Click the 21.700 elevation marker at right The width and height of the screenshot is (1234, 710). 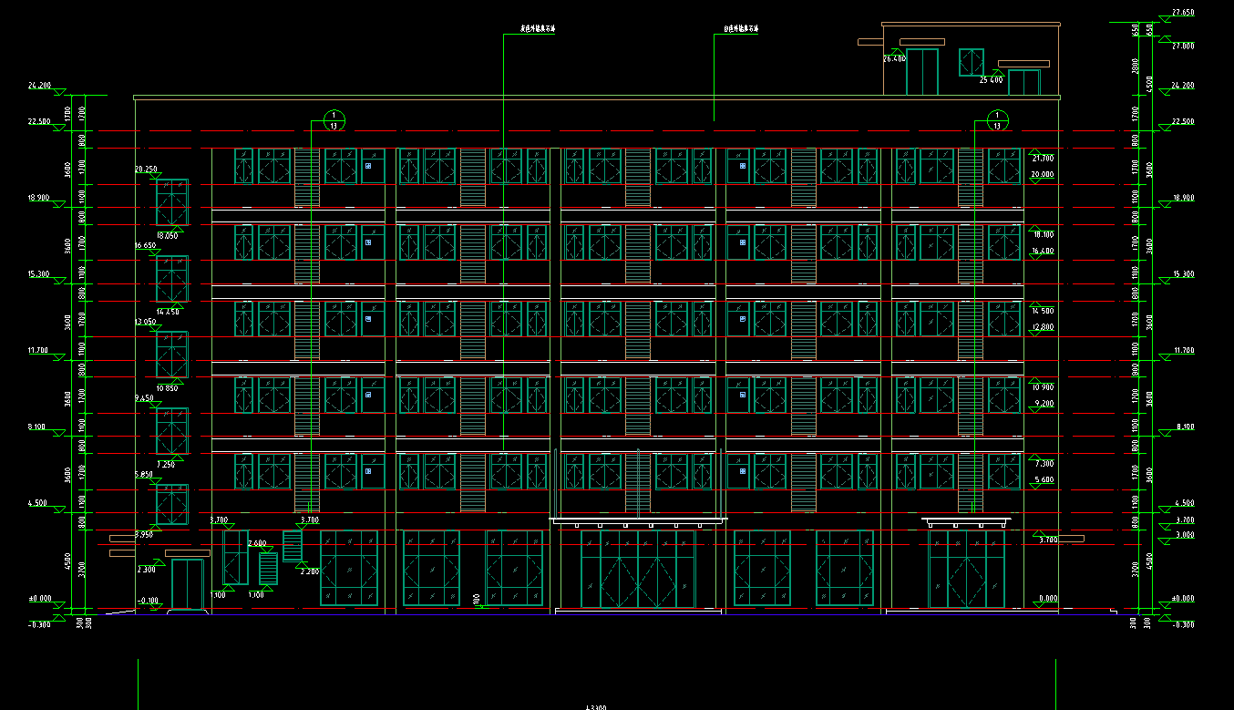pos(1042,159)
